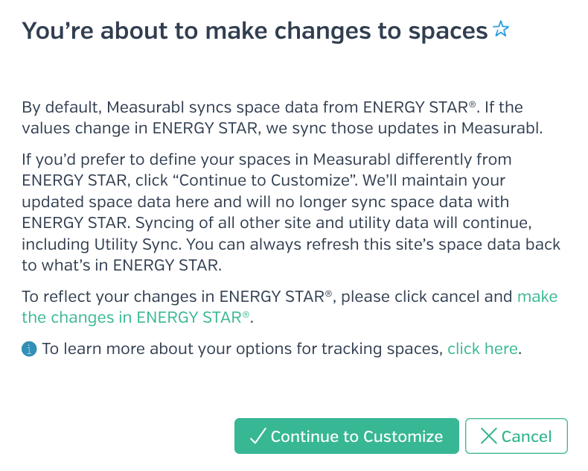The width and height of the screenshot is (588, 471).
Task: Click the line starting 'If you'd prefer to define'
Action: [266, 159]
